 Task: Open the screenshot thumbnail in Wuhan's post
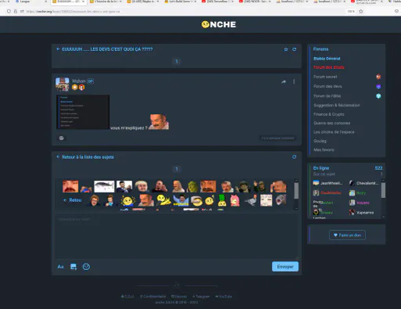click(x=83, y=112)
